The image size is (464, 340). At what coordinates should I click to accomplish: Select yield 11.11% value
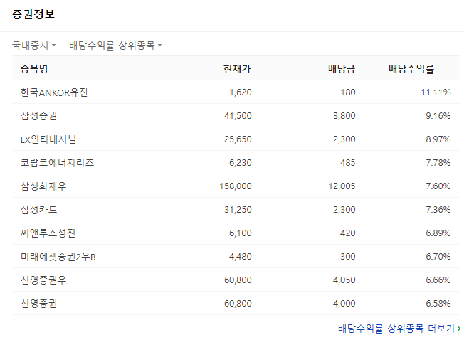[436, 92]
